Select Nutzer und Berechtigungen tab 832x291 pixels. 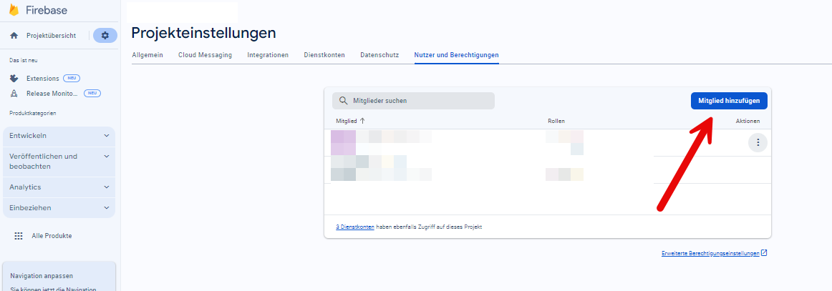(456, 55)
